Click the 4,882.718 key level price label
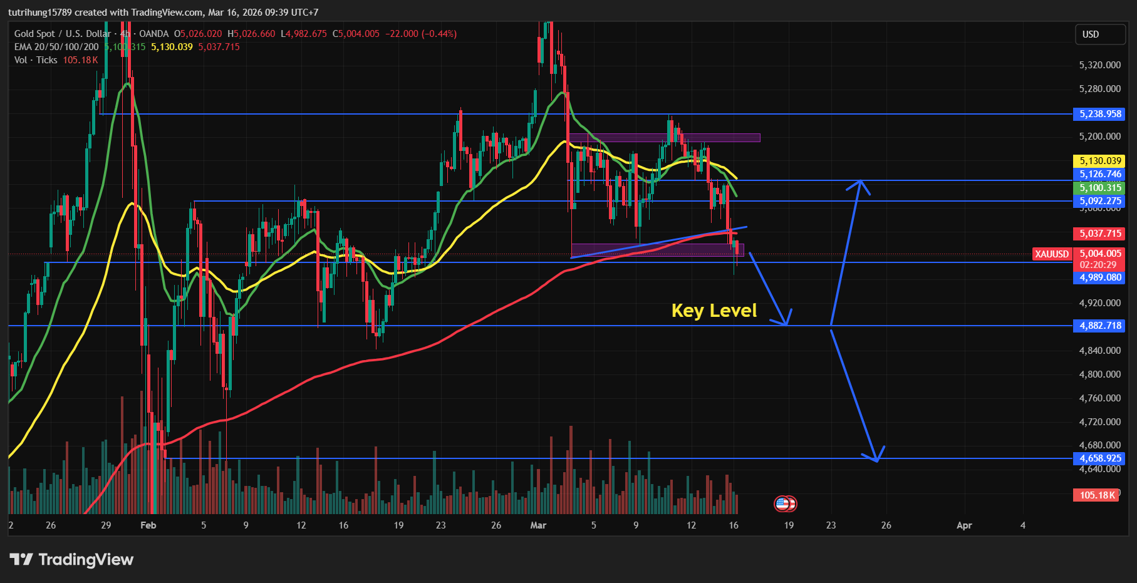The width and height of the screenshot is (1137, 583). point(1100,326)
